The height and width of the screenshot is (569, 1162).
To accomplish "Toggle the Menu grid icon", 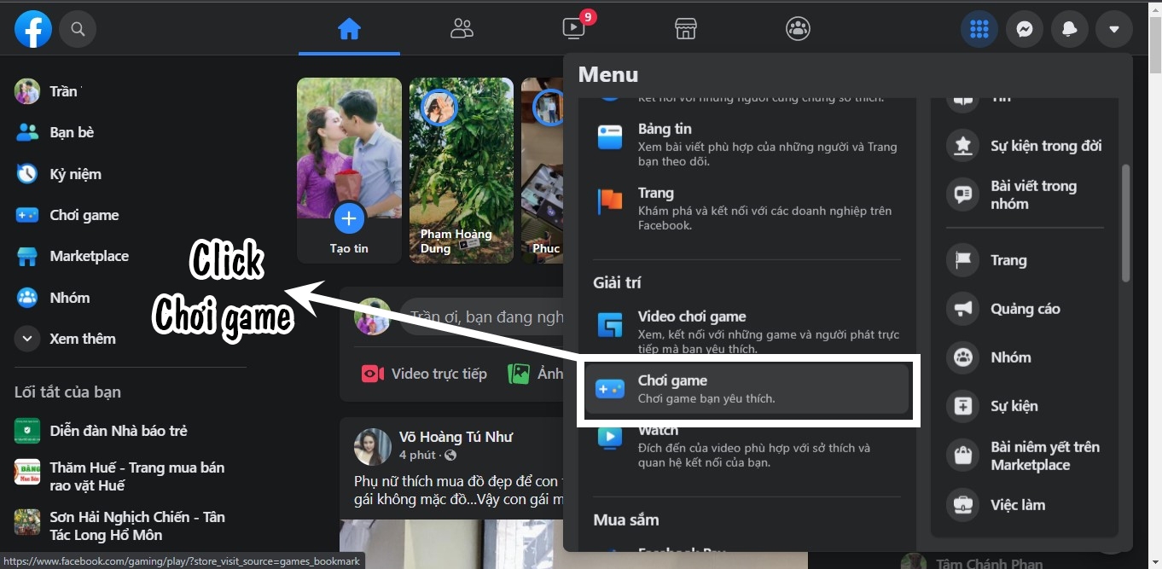I will point(979,29).
